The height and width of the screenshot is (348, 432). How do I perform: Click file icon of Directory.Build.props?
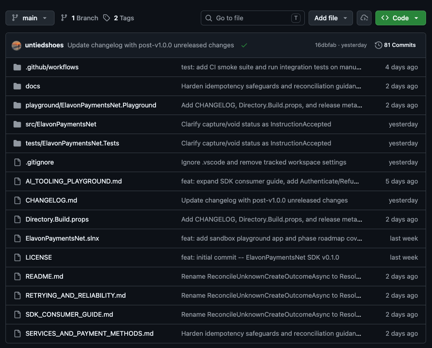pos(17,219)
